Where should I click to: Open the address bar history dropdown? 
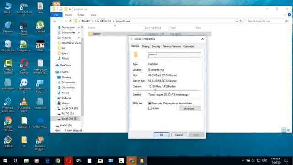[x=237, y=21]
